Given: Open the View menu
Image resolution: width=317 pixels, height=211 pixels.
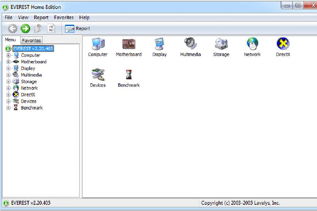Looking at the screenshot, I should pos(23,18).
